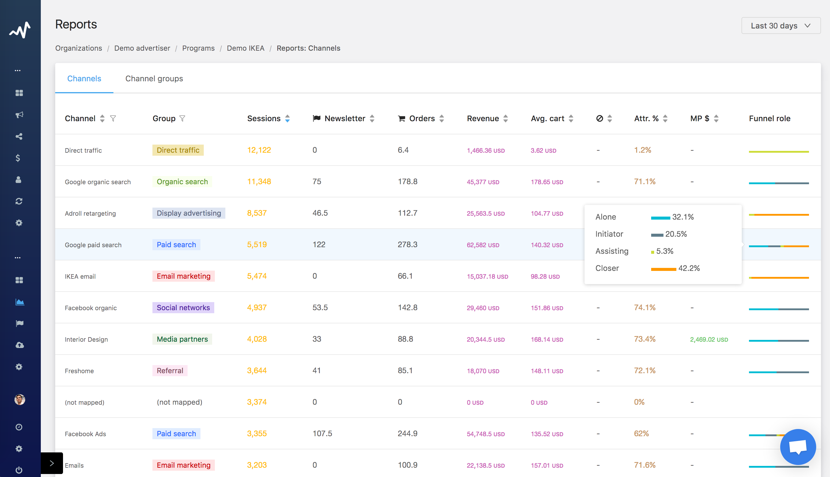
Task: Click the cloud upload sidebar icon
Action: click(20, 345)
